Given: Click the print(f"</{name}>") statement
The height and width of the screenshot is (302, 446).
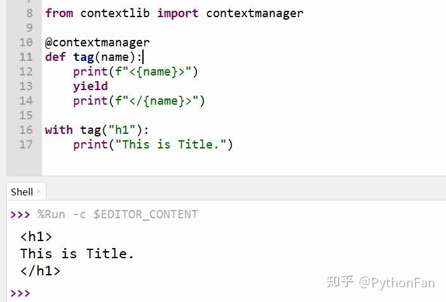Looking at the screenshot, I should (x=139, y=101).
